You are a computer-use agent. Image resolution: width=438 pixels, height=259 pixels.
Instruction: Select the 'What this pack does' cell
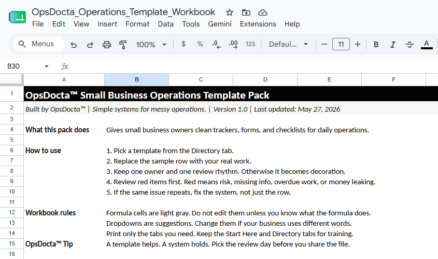[64, 130]
